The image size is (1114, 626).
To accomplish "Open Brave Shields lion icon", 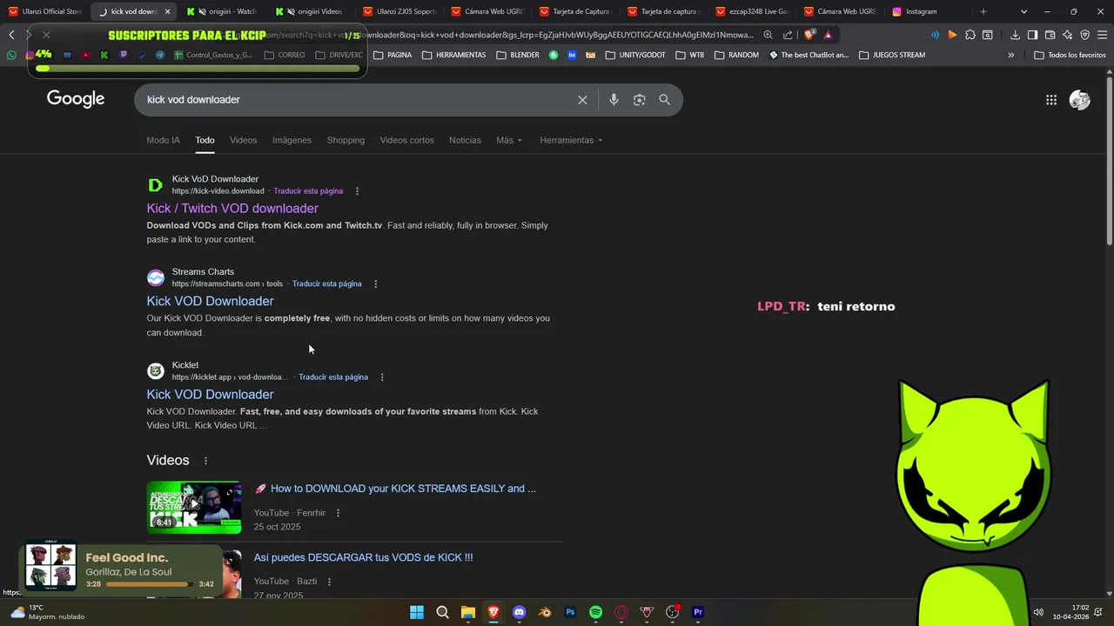I will (x=809, y=35).
